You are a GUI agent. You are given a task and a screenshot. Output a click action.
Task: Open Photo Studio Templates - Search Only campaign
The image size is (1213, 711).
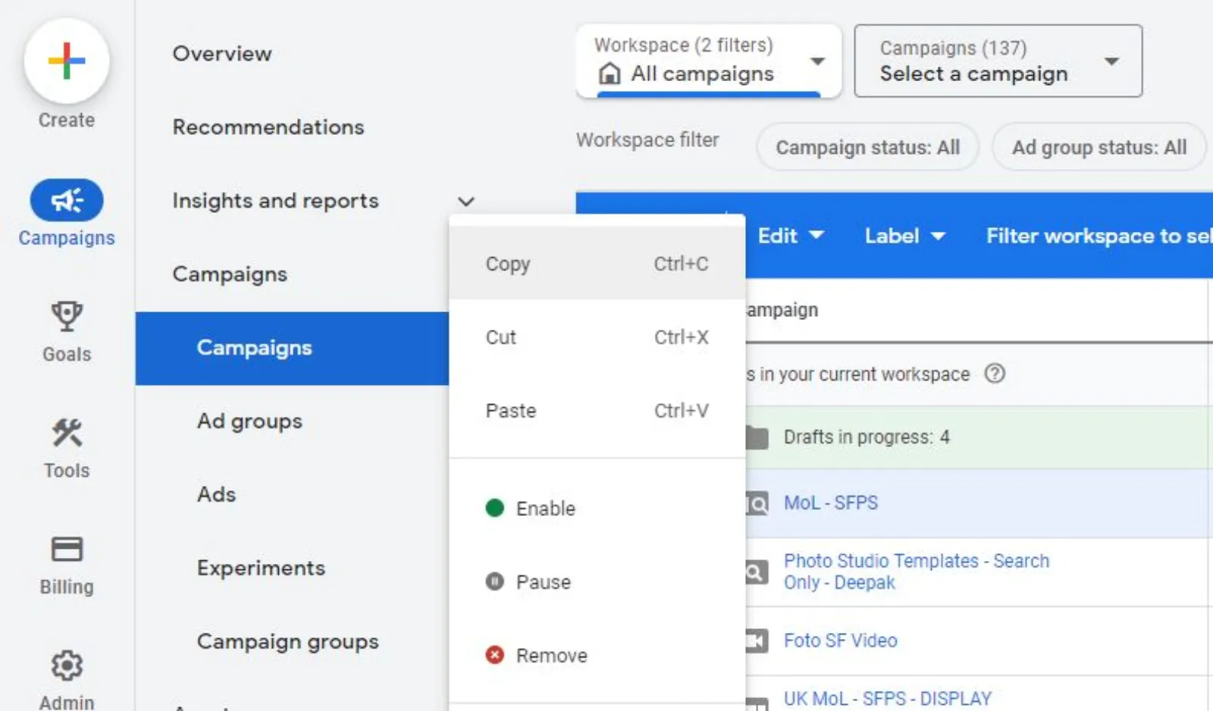[917, 572]
